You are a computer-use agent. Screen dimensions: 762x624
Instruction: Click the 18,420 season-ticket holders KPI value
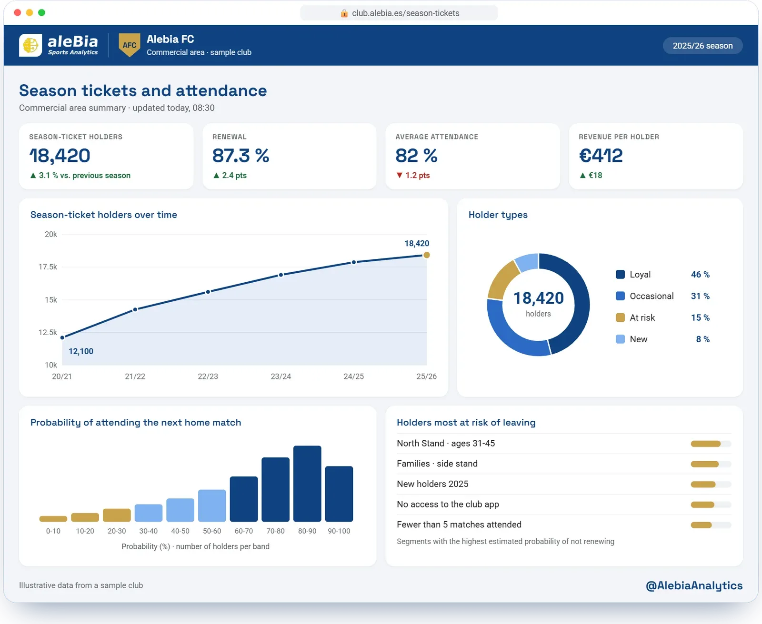tap(60, 156)
